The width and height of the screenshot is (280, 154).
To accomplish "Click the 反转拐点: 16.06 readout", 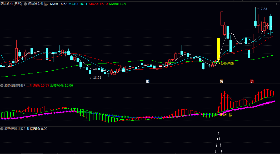I will point(62,86).
